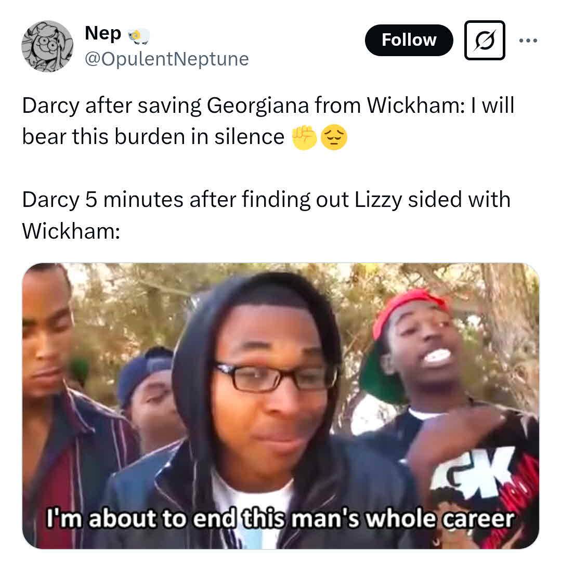
Task: Click the 'Darcy after saving Georgiana' text line
Action: coord(268,106)
